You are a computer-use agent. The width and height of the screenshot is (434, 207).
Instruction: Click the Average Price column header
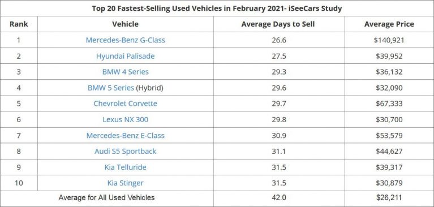pos(389,24)
